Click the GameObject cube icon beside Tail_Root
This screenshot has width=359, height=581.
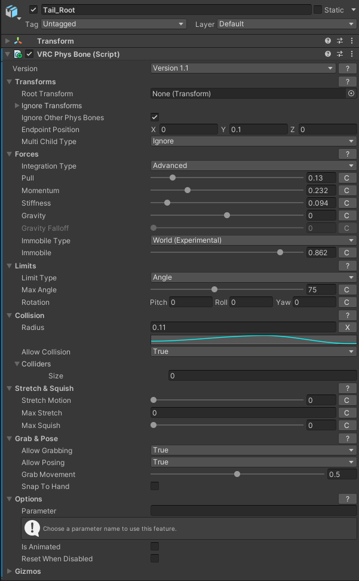pyautogui.click(x=11, y=12)
